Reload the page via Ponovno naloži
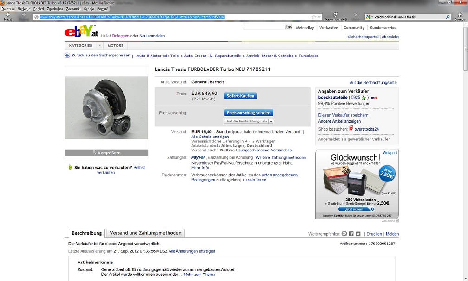Image resolution: width=468 pixels, height=281 pixels. point(336,15)
